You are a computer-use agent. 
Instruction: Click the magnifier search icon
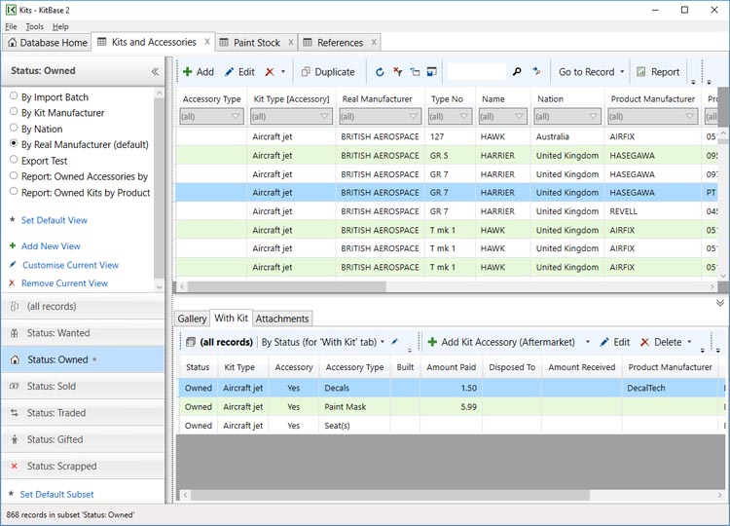tap(517, 72)
